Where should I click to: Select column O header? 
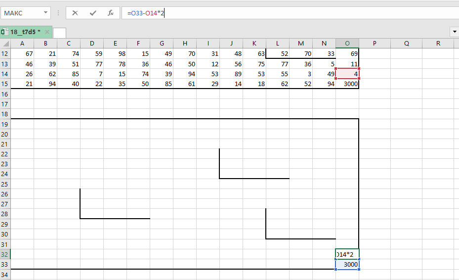(347, 44)
